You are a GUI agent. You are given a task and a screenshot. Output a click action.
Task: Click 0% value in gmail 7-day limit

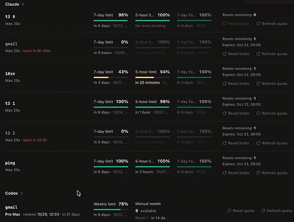125,42
